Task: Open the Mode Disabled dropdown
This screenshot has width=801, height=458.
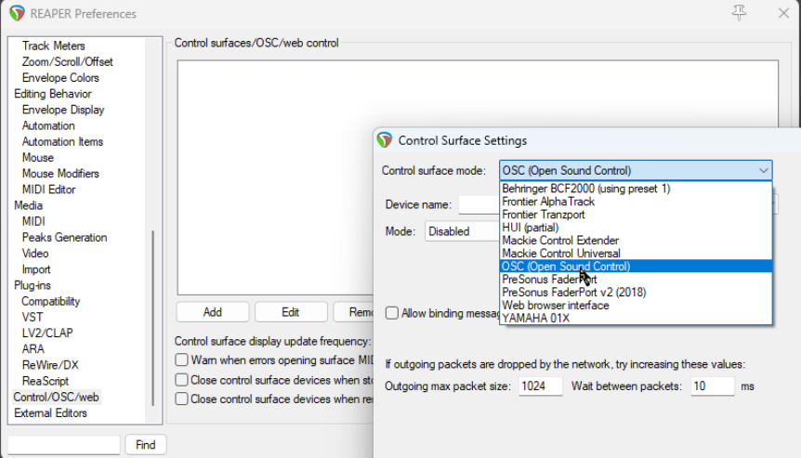Action: click(462, 231)
